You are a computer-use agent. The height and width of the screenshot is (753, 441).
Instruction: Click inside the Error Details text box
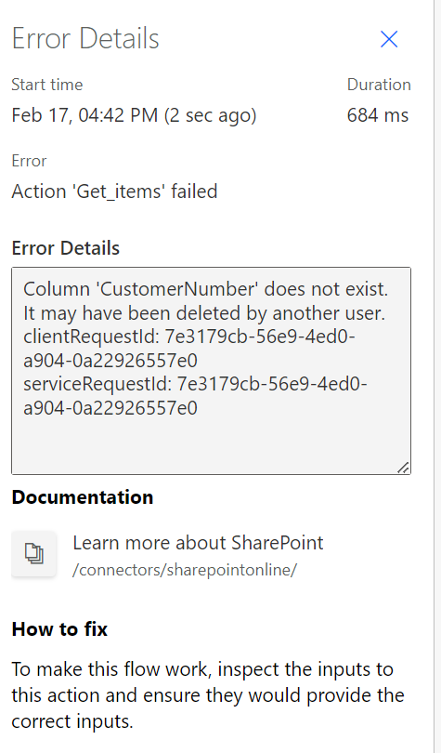211,371
